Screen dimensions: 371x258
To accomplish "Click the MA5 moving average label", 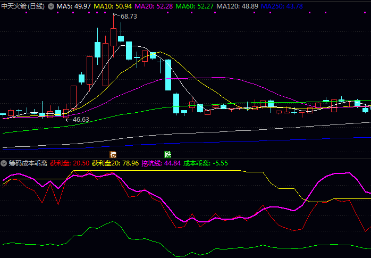I will (73, 6).
